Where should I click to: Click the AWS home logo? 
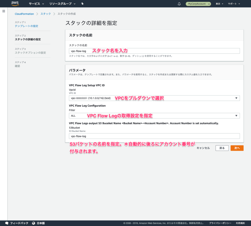pyautogui.click(x=15, y=4)
